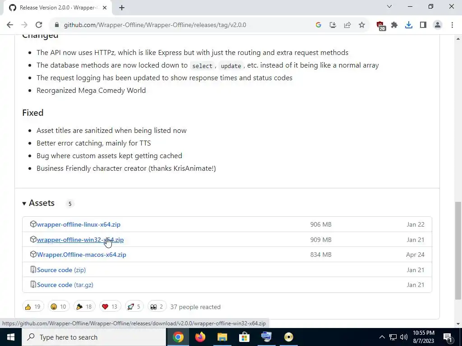The height and width of the screenshot is (346, 462).
Task: Click package icon beside linux-x64 zip
Action: coord(33,224)
